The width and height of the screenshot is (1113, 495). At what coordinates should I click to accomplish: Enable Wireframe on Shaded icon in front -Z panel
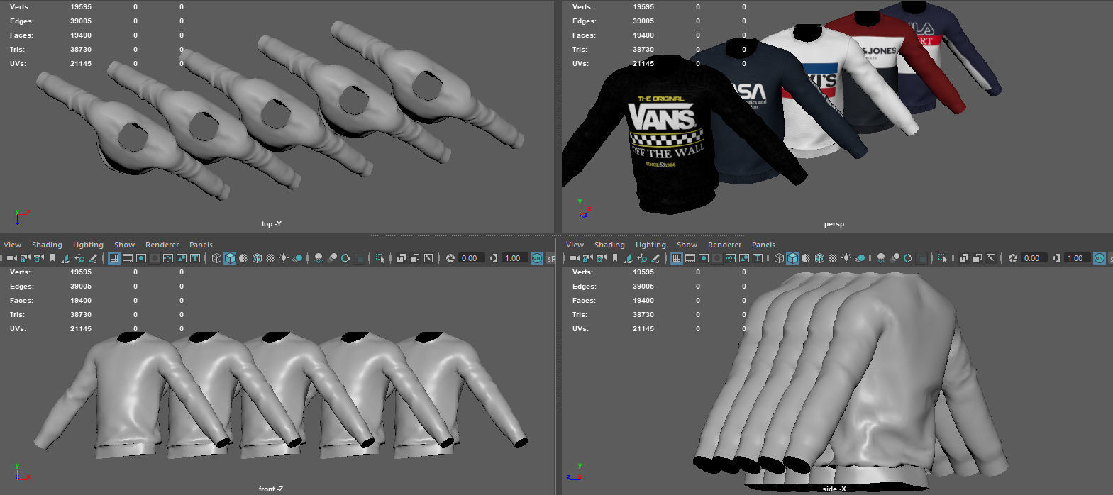[x=257, y=258]
